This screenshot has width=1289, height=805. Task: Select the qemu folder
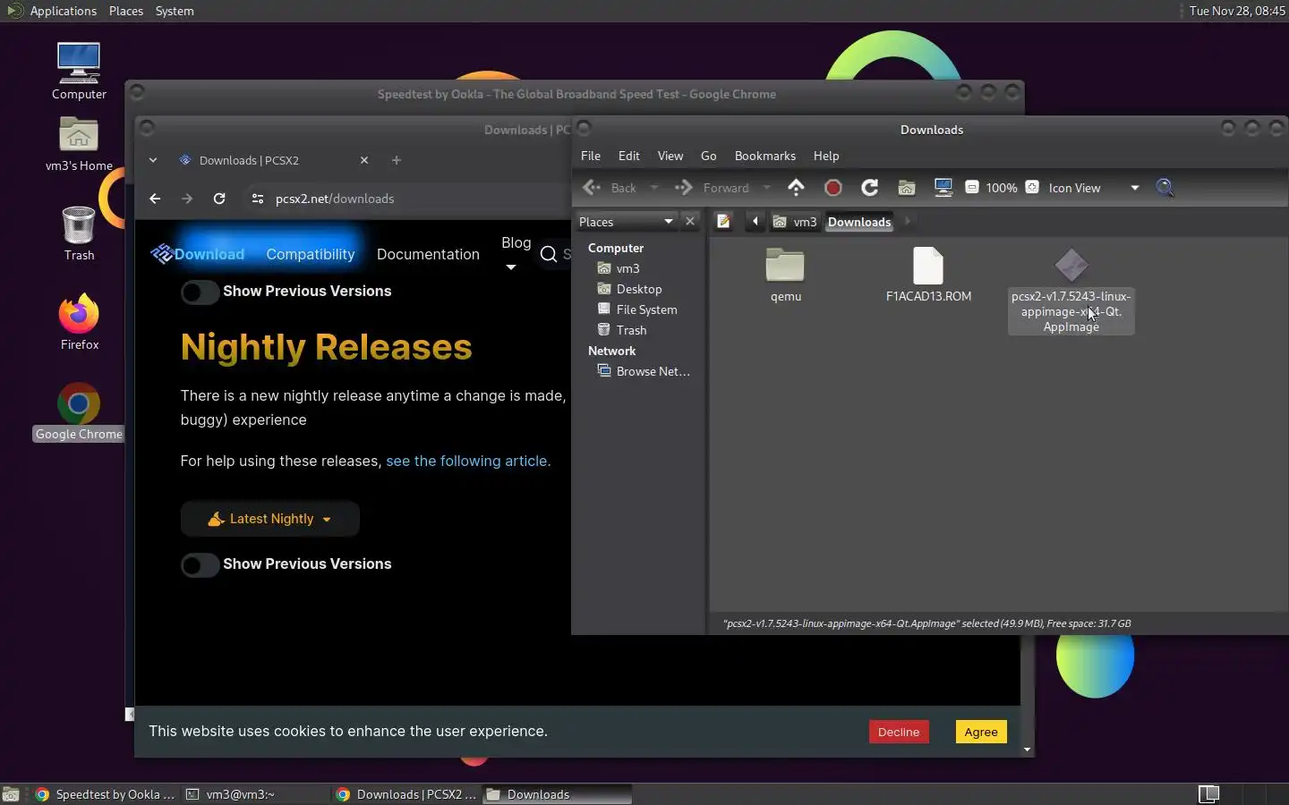785,275
